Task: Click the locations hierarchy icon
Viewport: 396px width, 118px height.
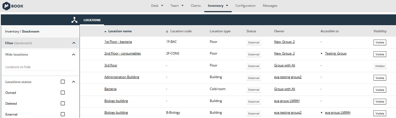Action: coord(74,20)
